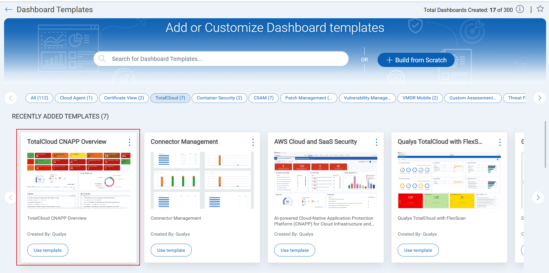Select the TotalCloud (7) category filter
This screenshot has height=273, width=549.
170,98
